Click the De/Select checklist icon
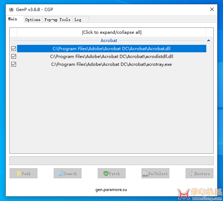223x201 pixels. [145, 174]
